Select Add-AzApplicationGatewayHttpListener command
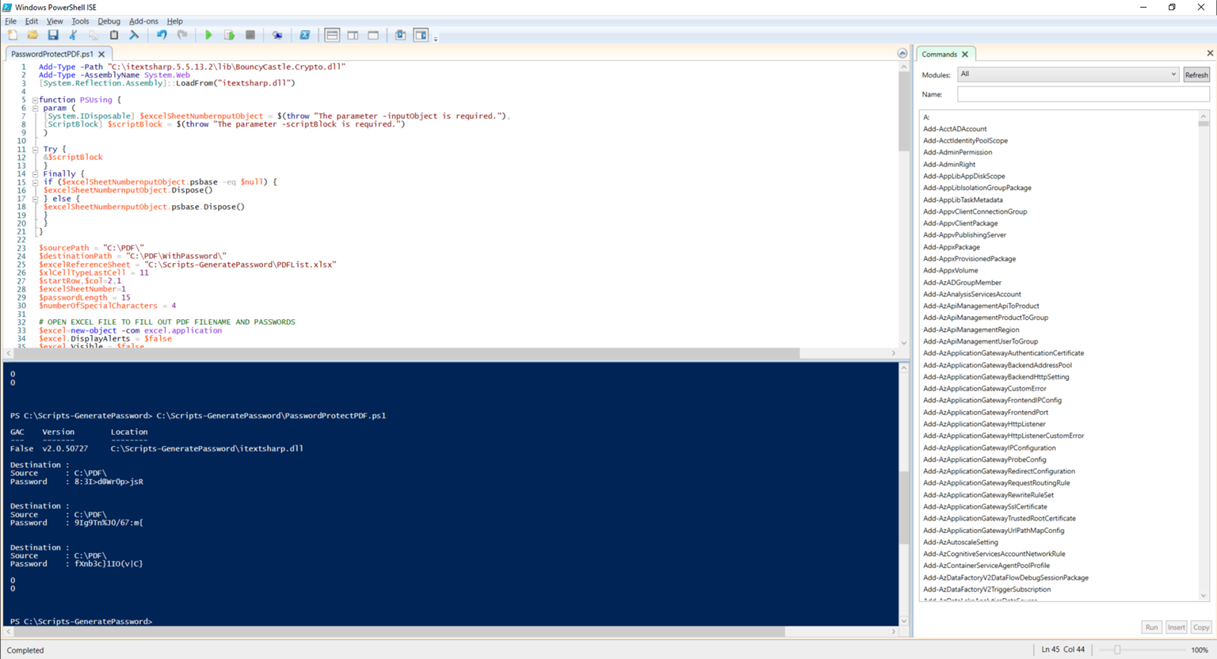Screen dimensions: 1217x659 coord(984,425)
